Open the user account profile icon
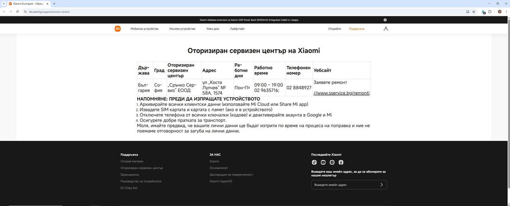The width and height of the screenshot is (510, 206). click(x=386, y=28)
